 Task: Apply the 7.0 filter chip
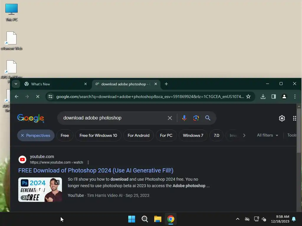[216, 135]
